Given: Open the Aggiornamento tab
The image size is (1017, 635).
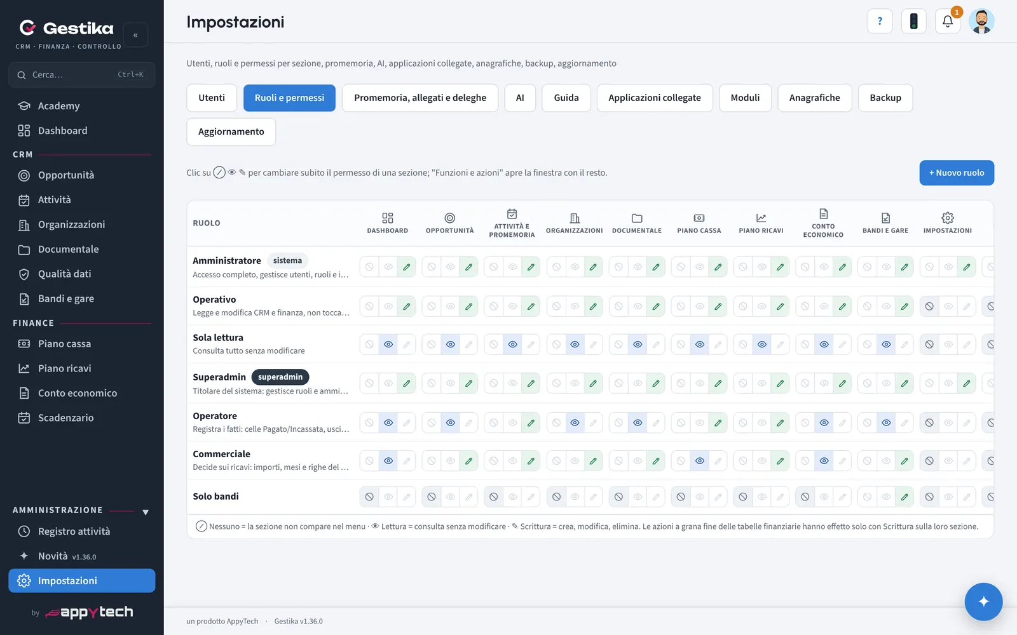Looking at the screenshot, I should coord(231,131).
